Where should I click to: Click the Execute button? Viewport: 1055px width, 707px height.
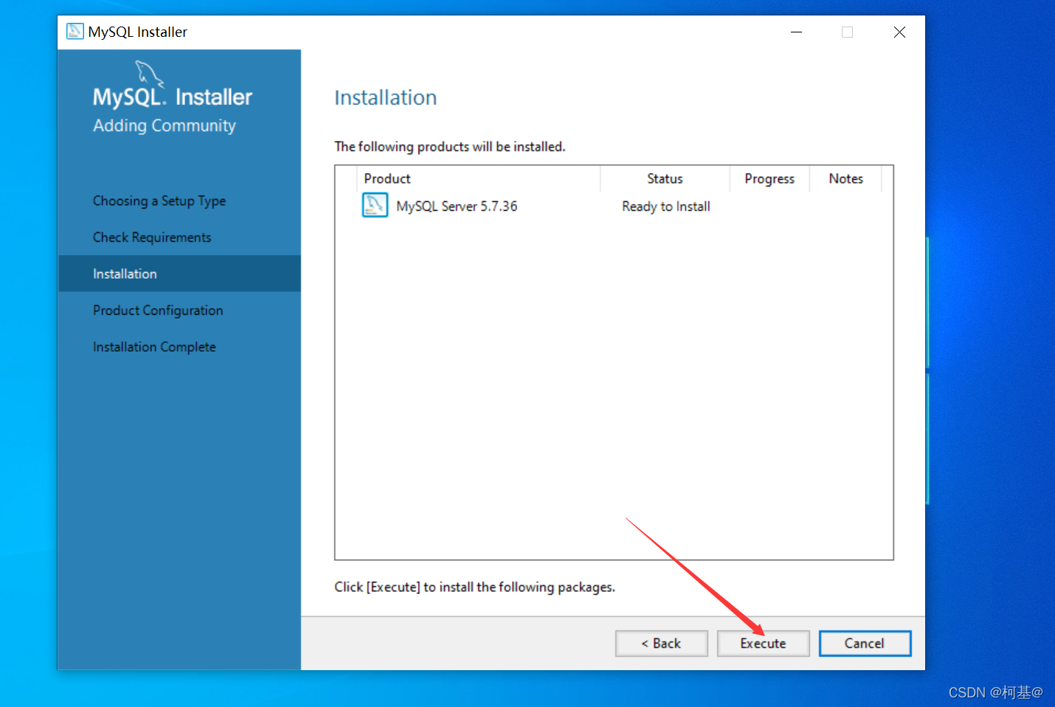click(x=763, y=643)
